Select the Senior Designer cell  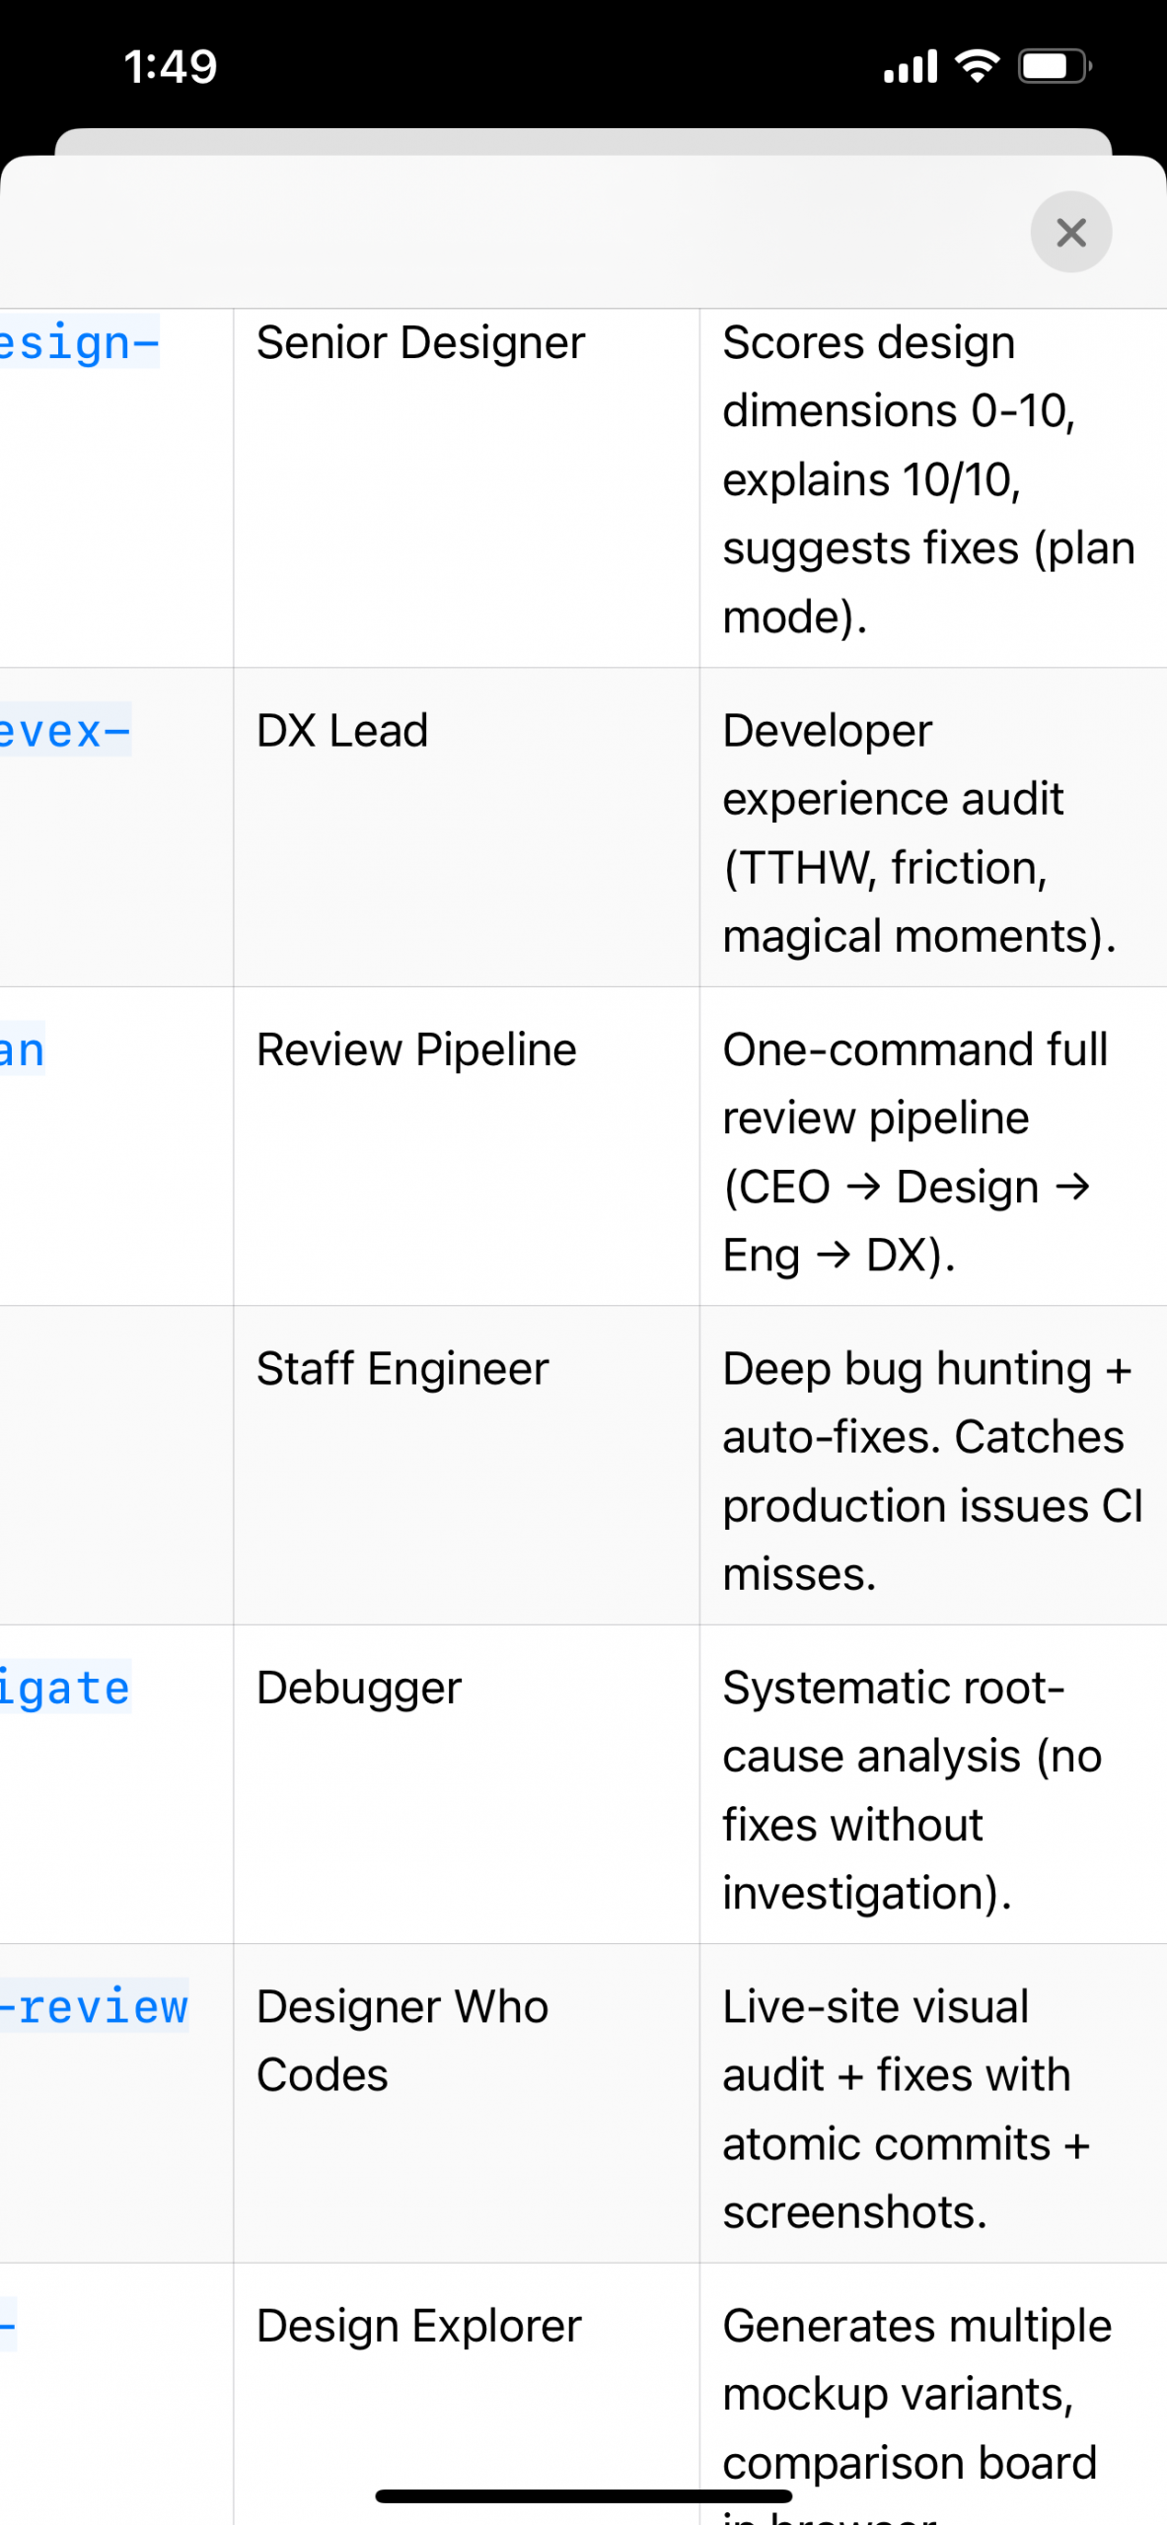(466, 488)
